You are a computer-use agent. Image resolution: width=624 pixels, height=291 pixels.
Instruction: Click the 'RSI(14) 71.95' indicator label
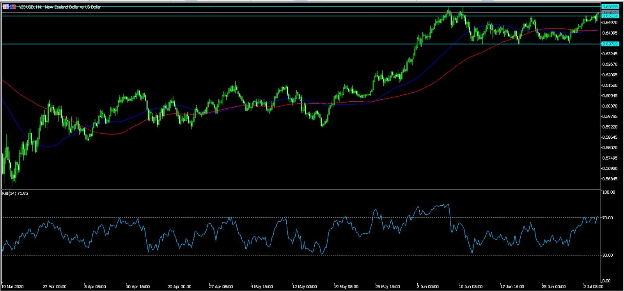(x=15, y=194)
